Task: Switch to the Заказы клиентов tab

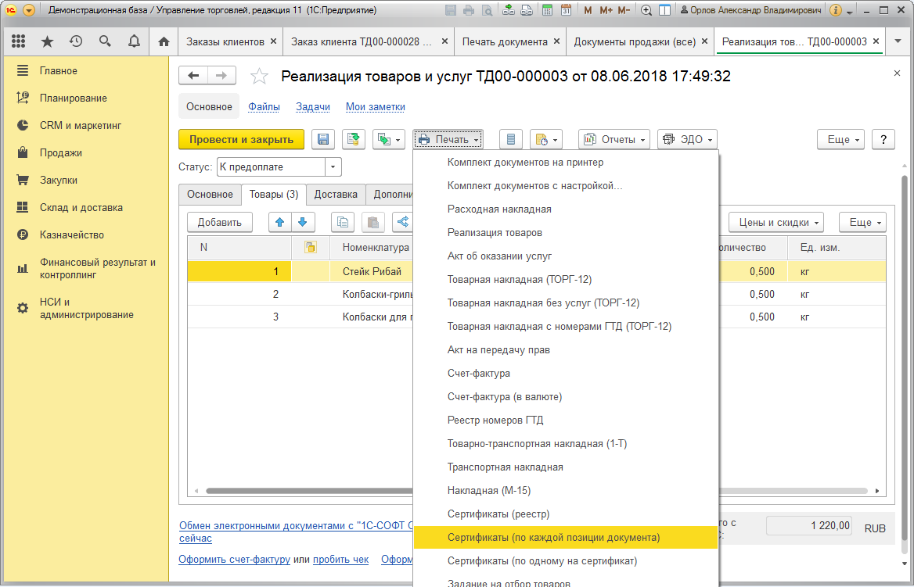Action: point(225,41)
